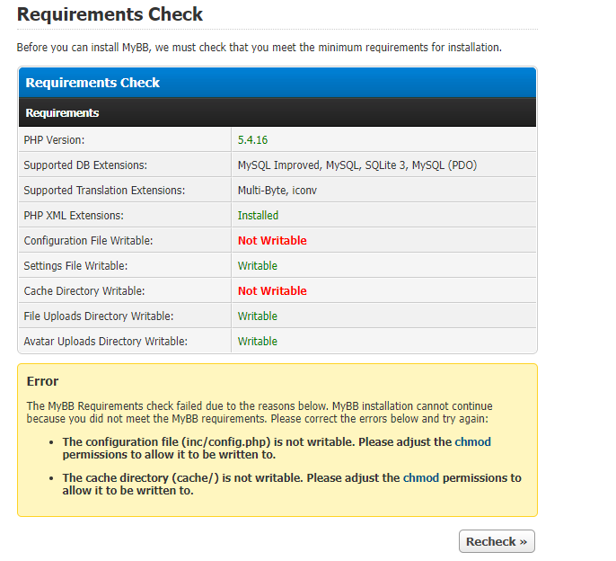Click the Error heading in yellow box
Screen dimensions: 616x561
[x=42, y=381]
